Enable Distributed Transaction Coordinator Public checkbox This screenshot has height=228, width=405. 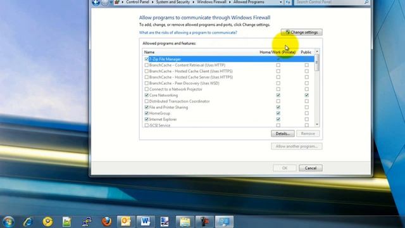click(306, 101)
